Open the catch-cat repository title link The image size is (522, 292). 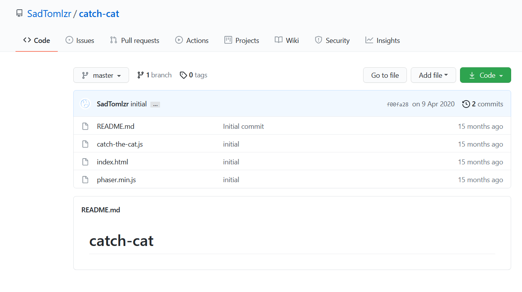pos(99,14)
